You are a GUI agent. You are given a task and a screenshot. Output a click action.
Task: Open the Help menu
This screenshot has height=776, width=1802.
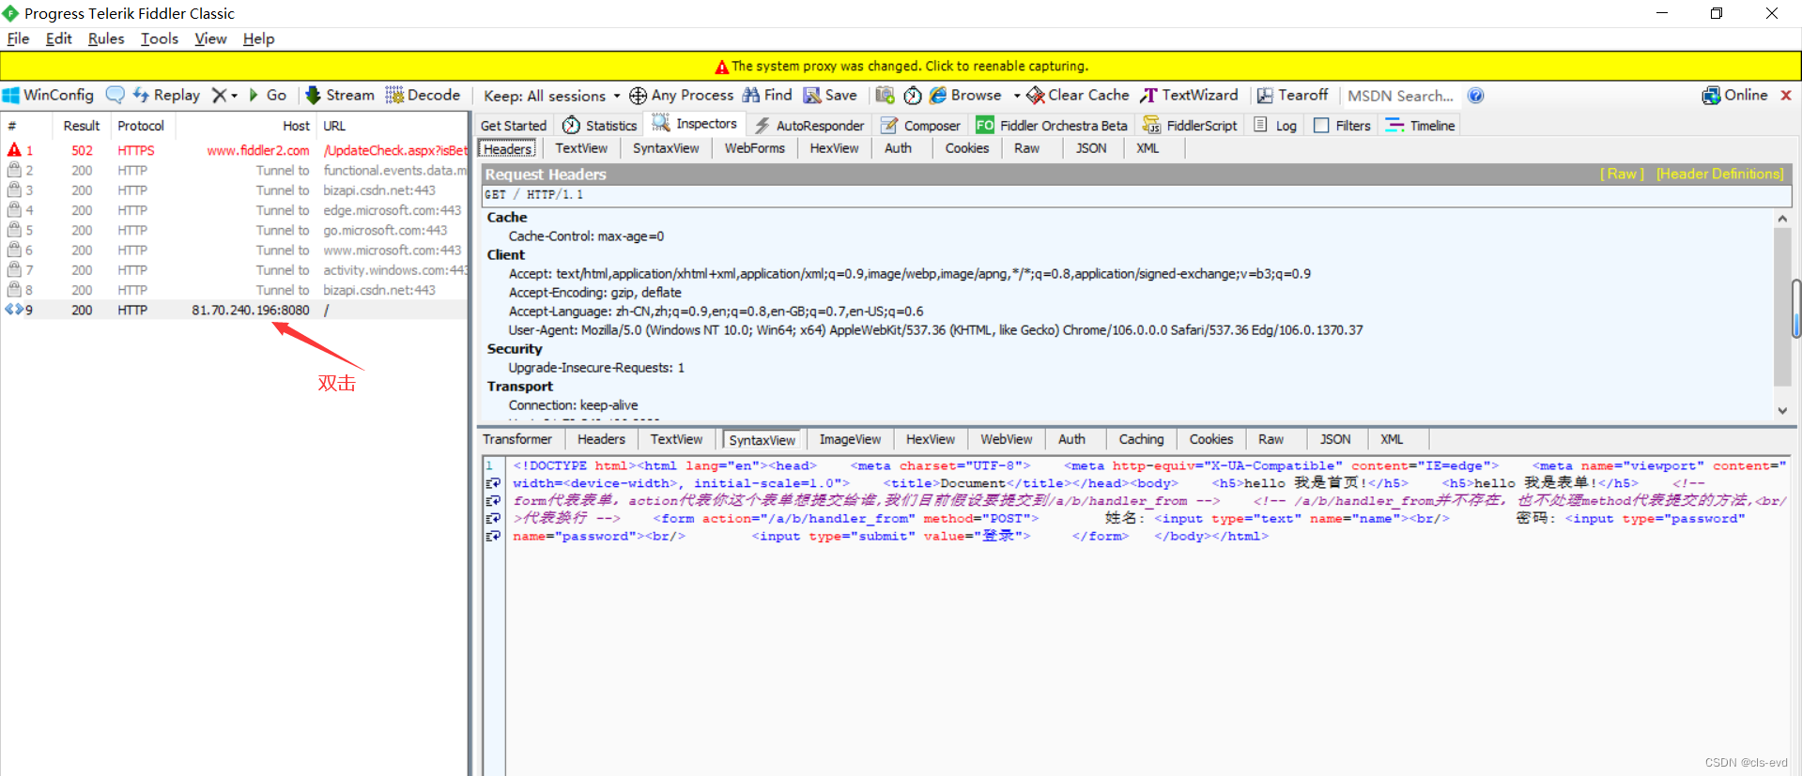coord(258,38)
